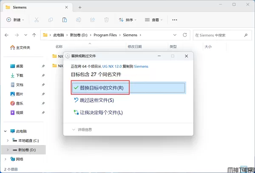Click the Delete trash can icon

click(x=106, y=20)
